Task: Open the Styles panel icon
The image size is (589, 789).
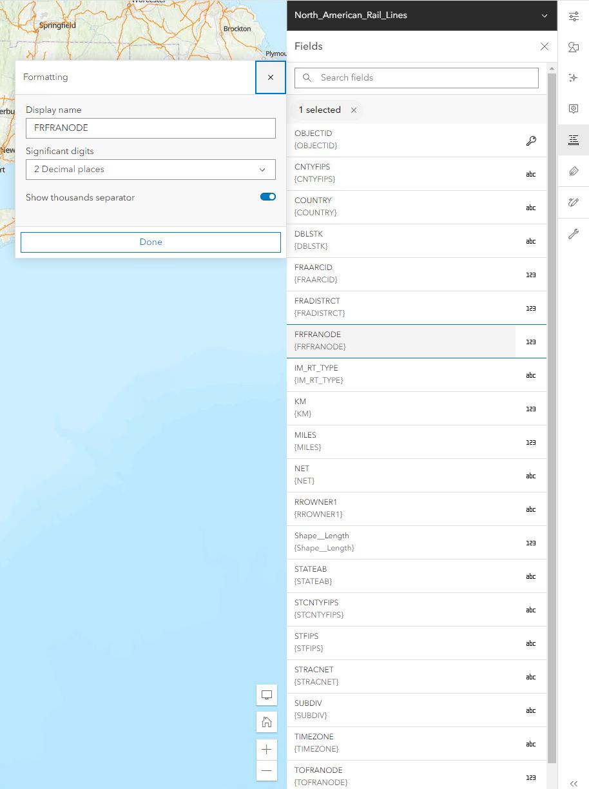Action: coord(573,46)
